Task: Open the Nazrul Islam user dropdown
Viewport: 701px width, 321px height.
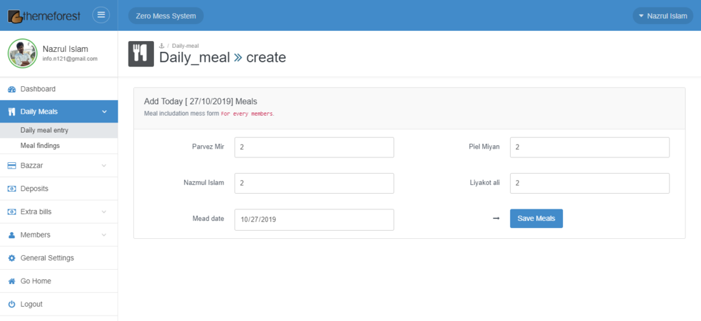Action: point(661,16)
